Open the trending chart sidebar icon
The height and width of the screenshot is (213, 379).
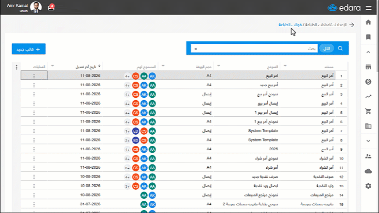(368, 97)
